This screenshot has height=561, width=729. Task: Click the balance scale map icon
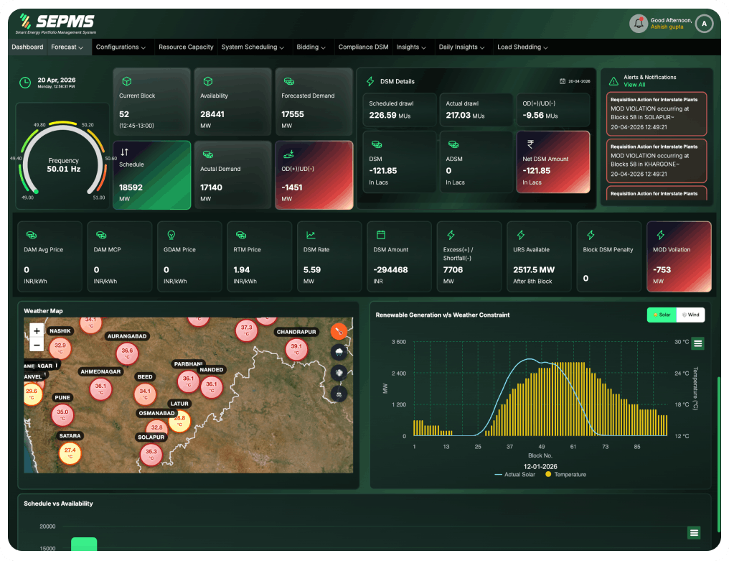(339, 394)
